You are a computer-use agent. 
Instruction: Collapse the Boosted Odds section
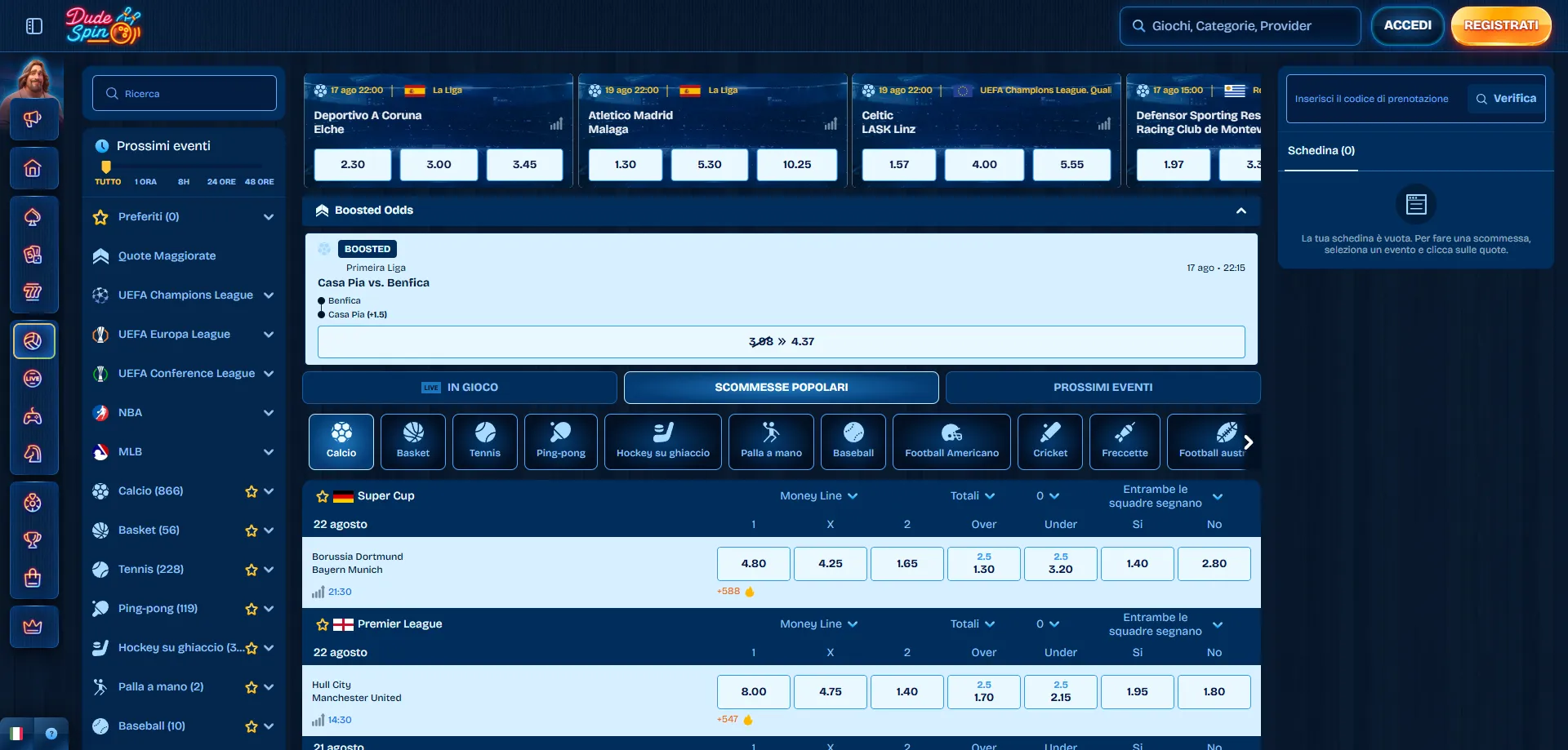(1241, 211)
